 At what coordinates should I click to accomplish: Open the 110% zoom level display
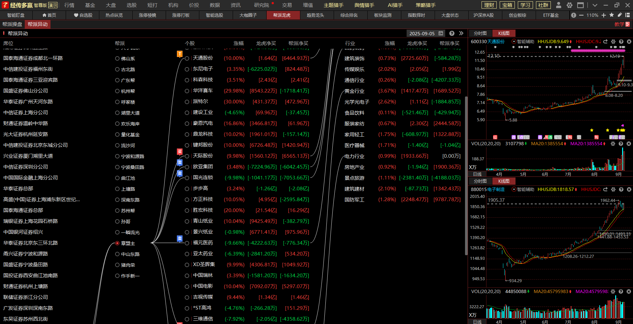pyautogui.click(x=592, y=15)
